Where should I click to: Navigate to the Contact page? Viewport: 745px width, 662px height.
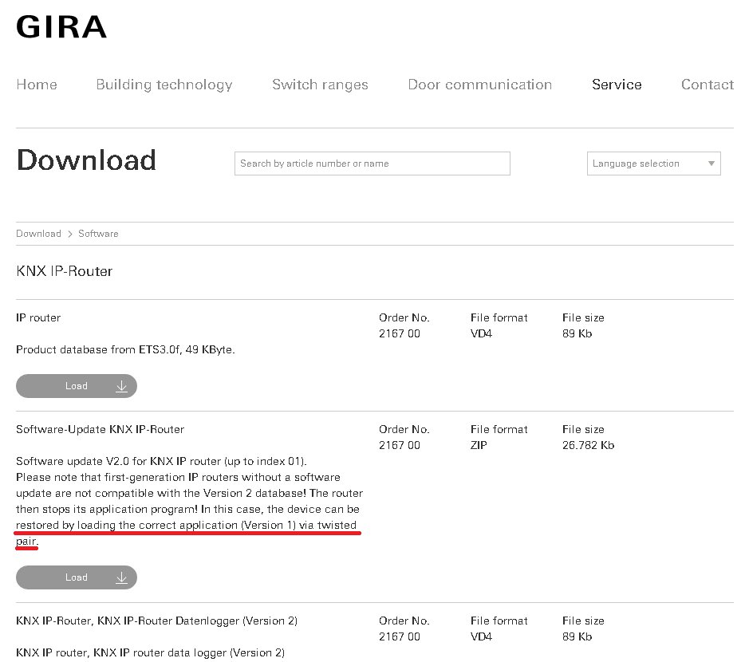coord(707,85)
